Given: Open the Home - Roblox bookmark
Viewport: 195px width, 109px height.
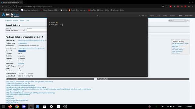Looking at the screenshot, I should (103, 10).
